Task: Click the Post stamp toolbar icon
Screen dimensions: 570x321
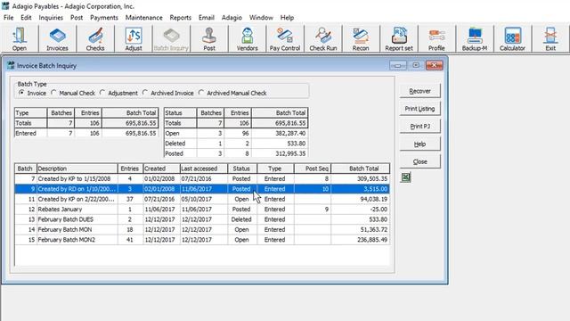Action: (209, 38)
